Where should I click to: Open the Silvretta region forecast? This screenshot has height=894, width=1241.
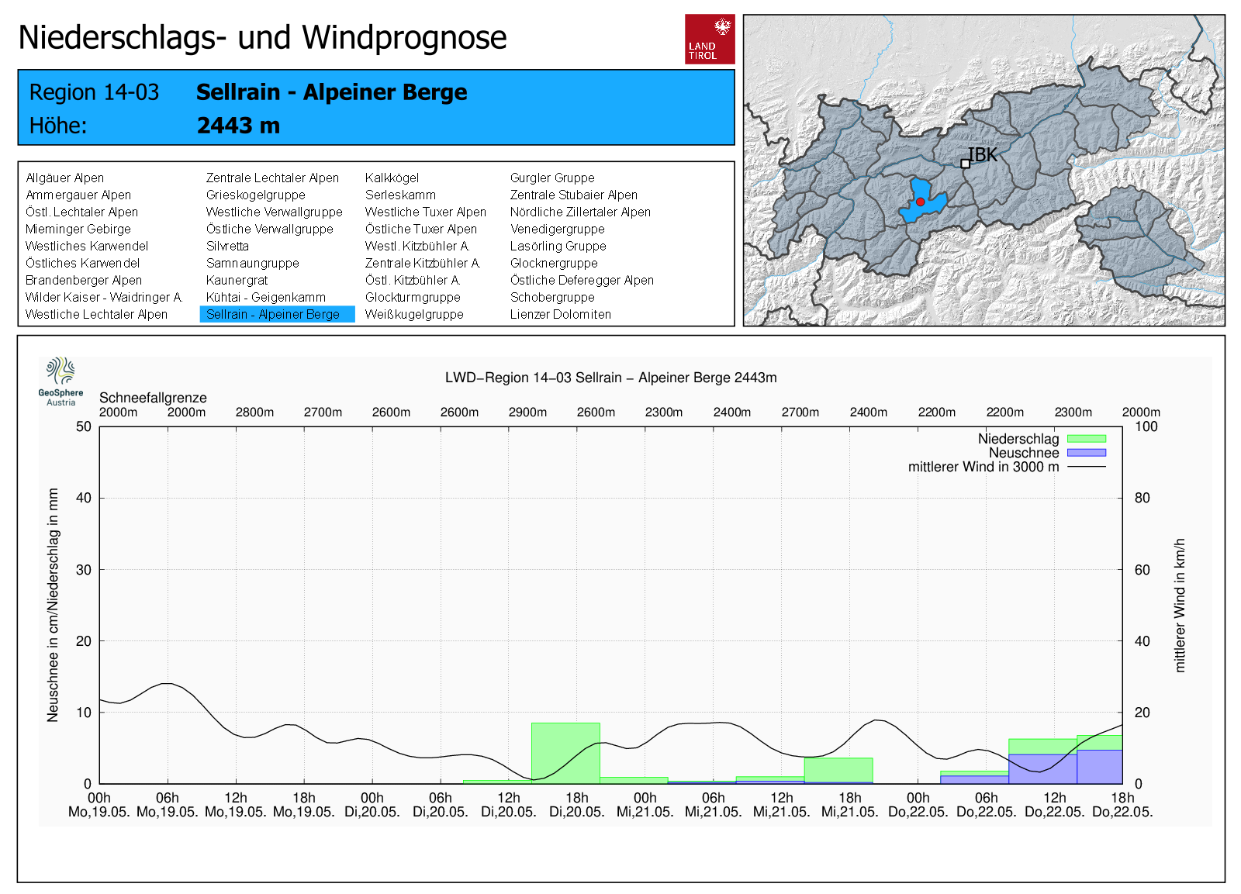[227, 247]
